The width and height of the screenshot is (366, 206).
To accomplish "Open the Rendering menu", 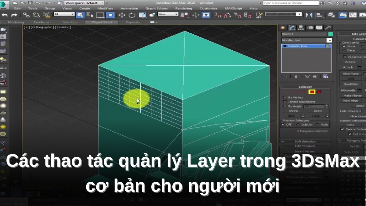I will [184, 9].
